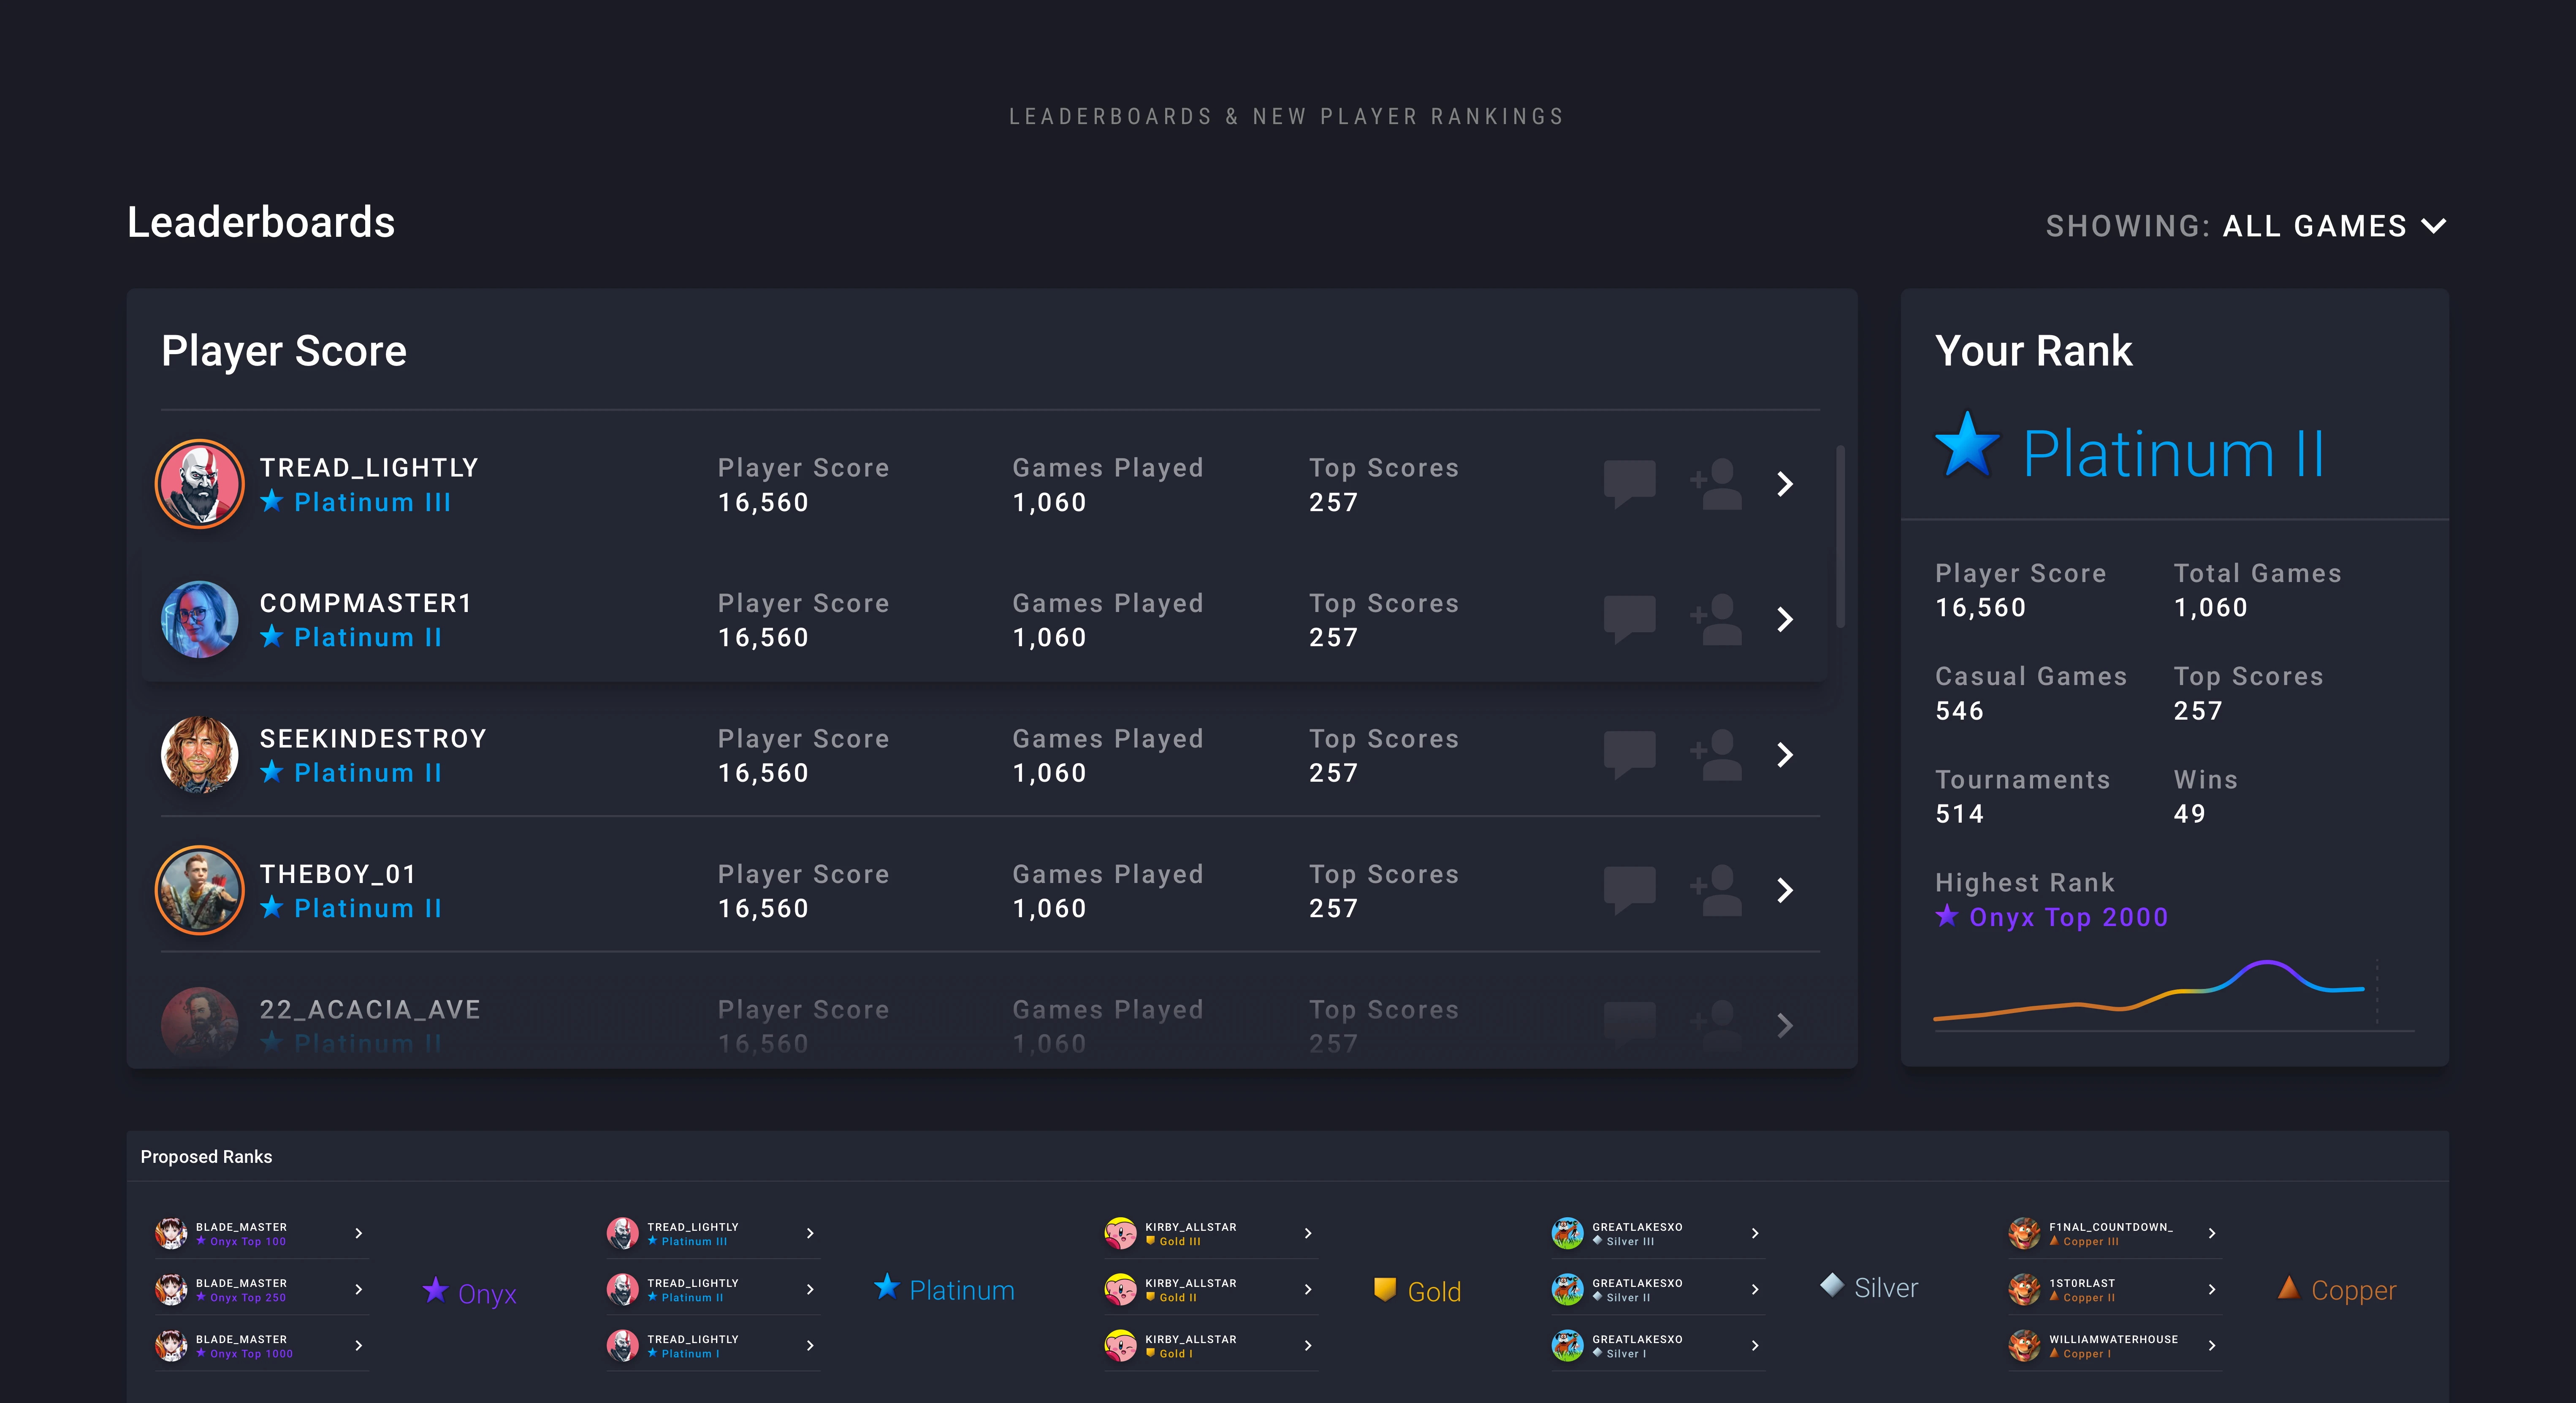2576x1403 pixels.
Task: Click THEBOY_01 profile avatar
Action: (200, 890)
